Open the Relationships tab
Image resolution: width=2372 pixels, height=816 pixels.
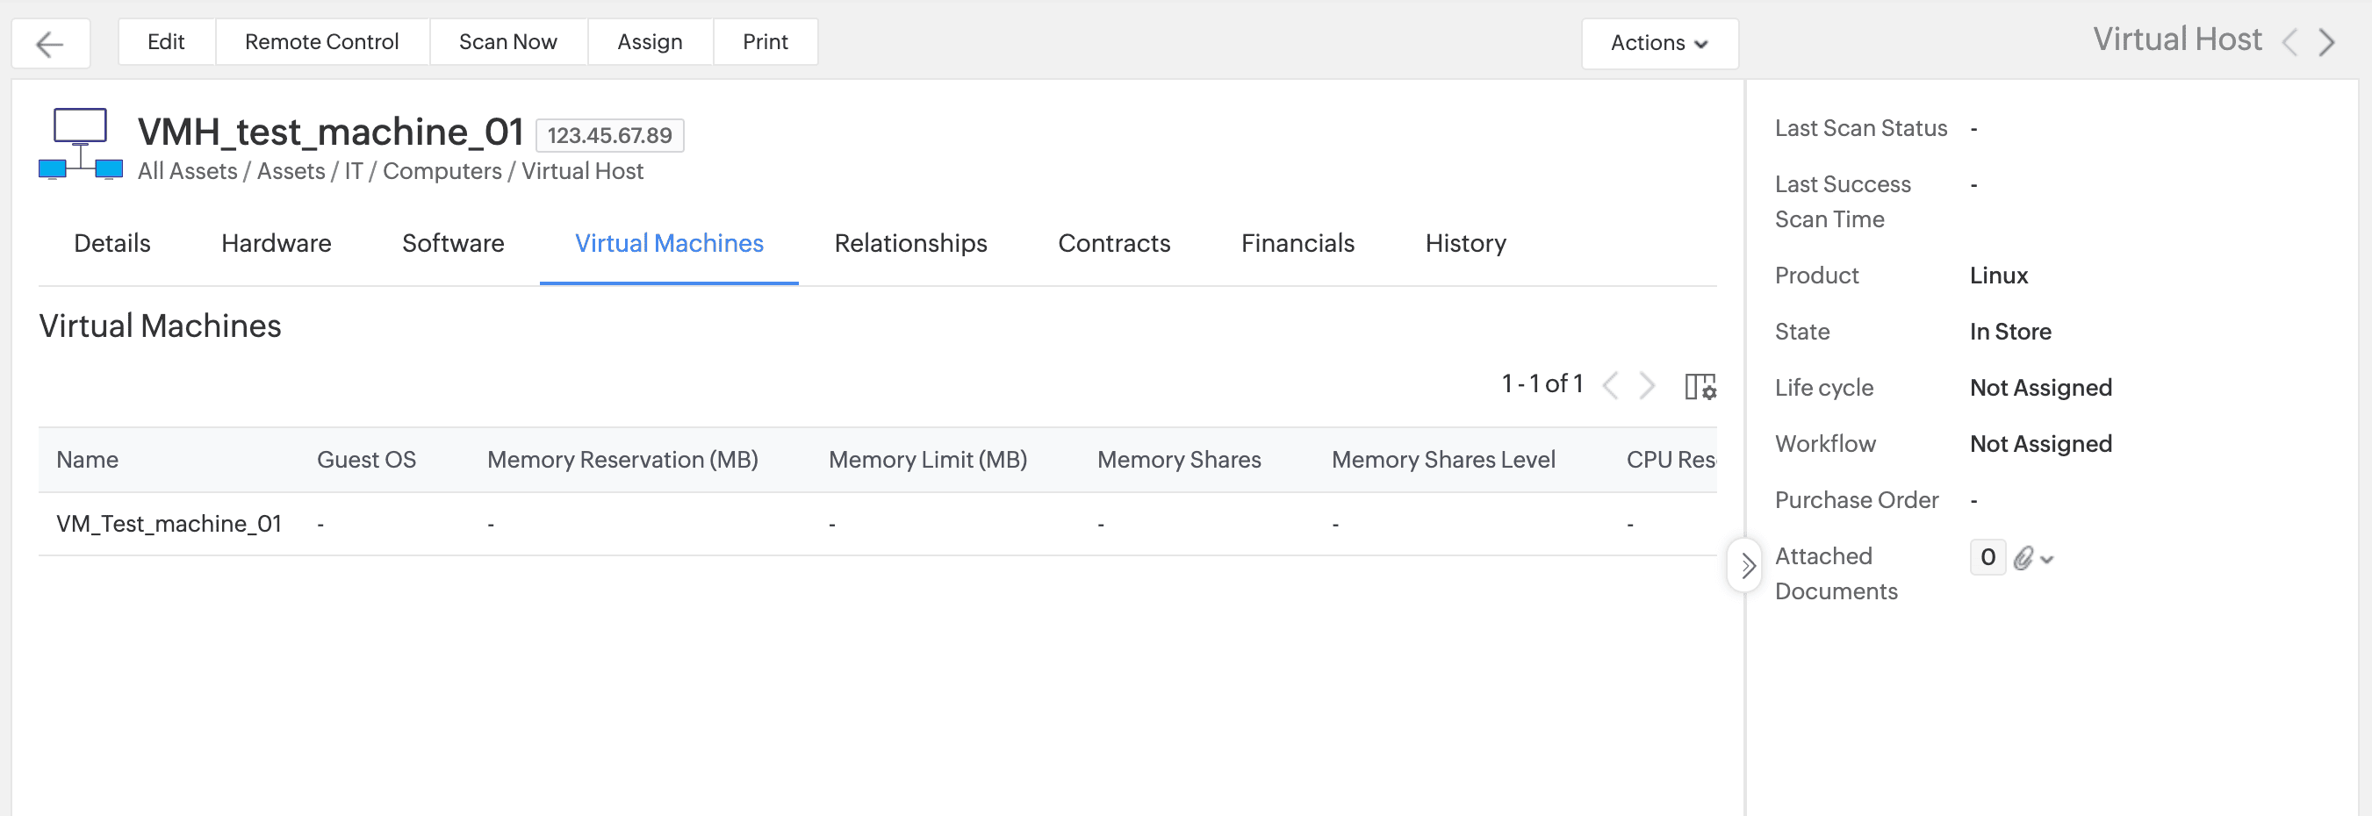pyautogui.click(x=909, y=243)
